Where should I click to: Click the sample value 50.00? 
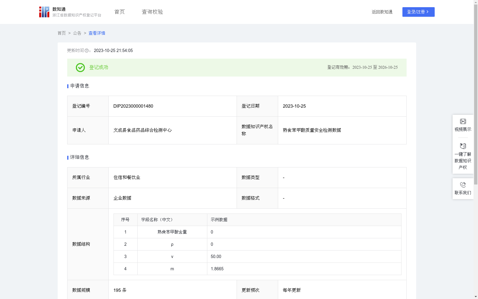pos(216,257)
